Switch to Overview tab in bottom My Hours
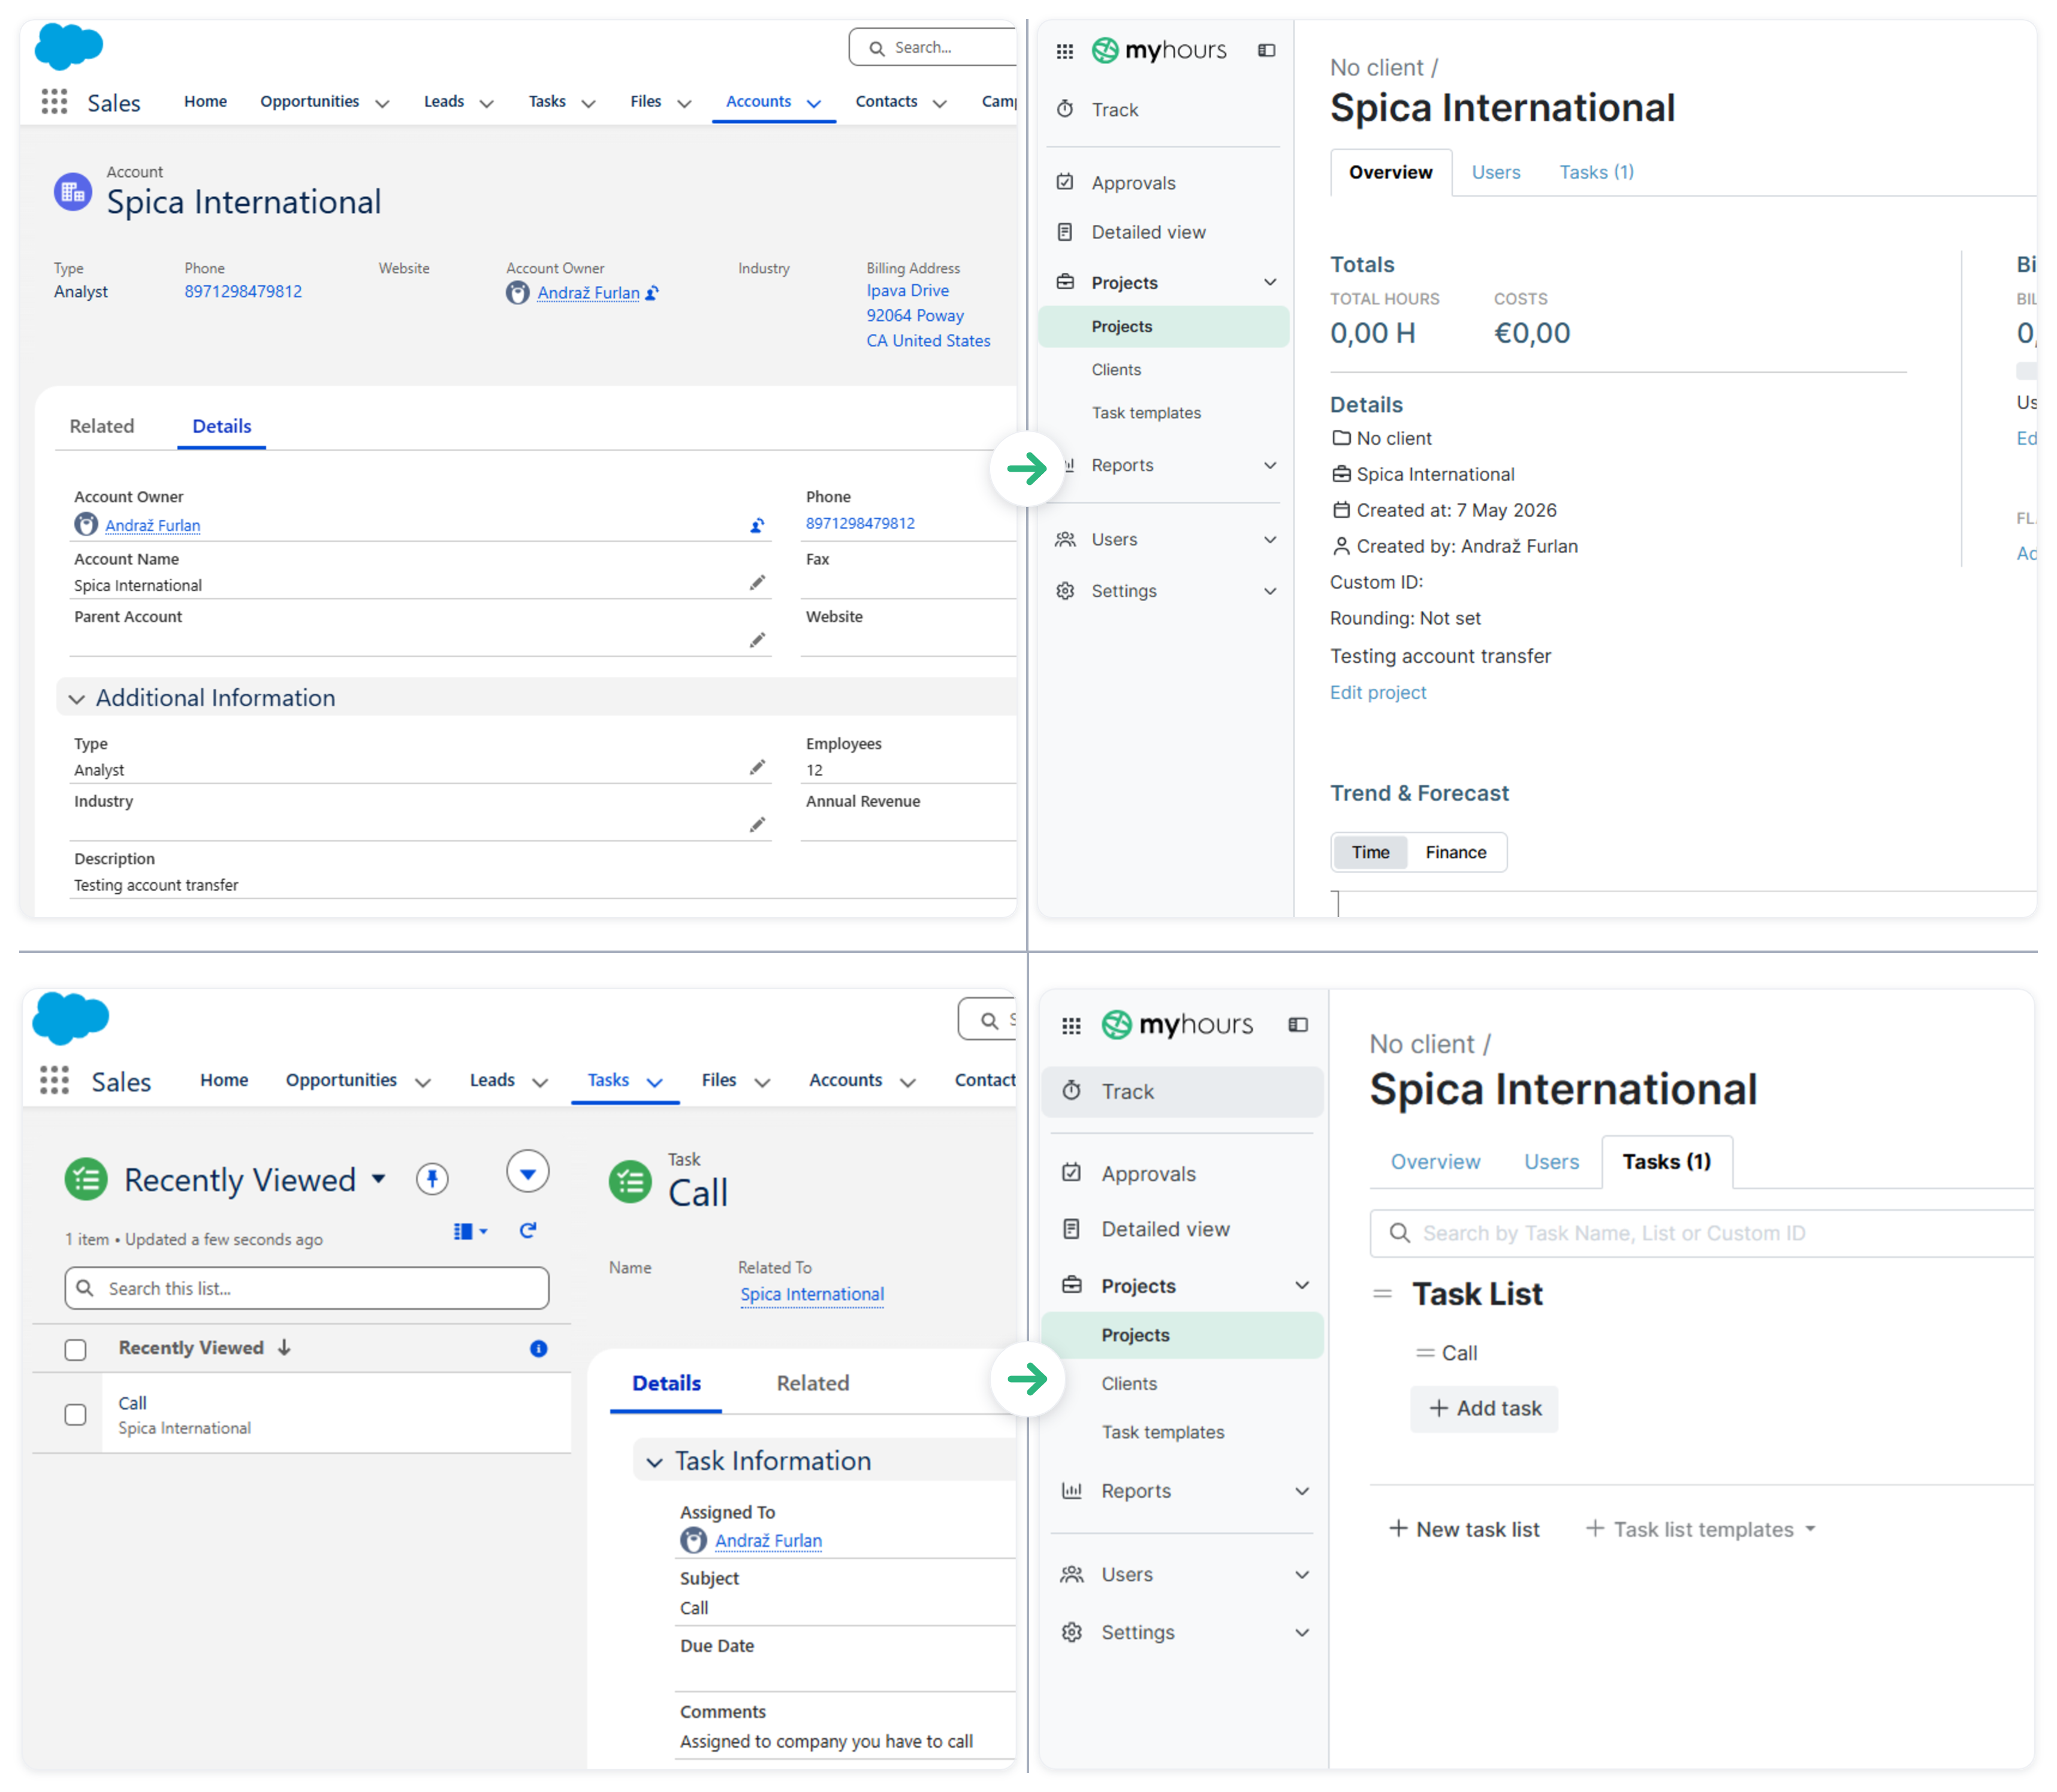The width and height of the screenshot is (2057, 1792). (1435, 1162)
